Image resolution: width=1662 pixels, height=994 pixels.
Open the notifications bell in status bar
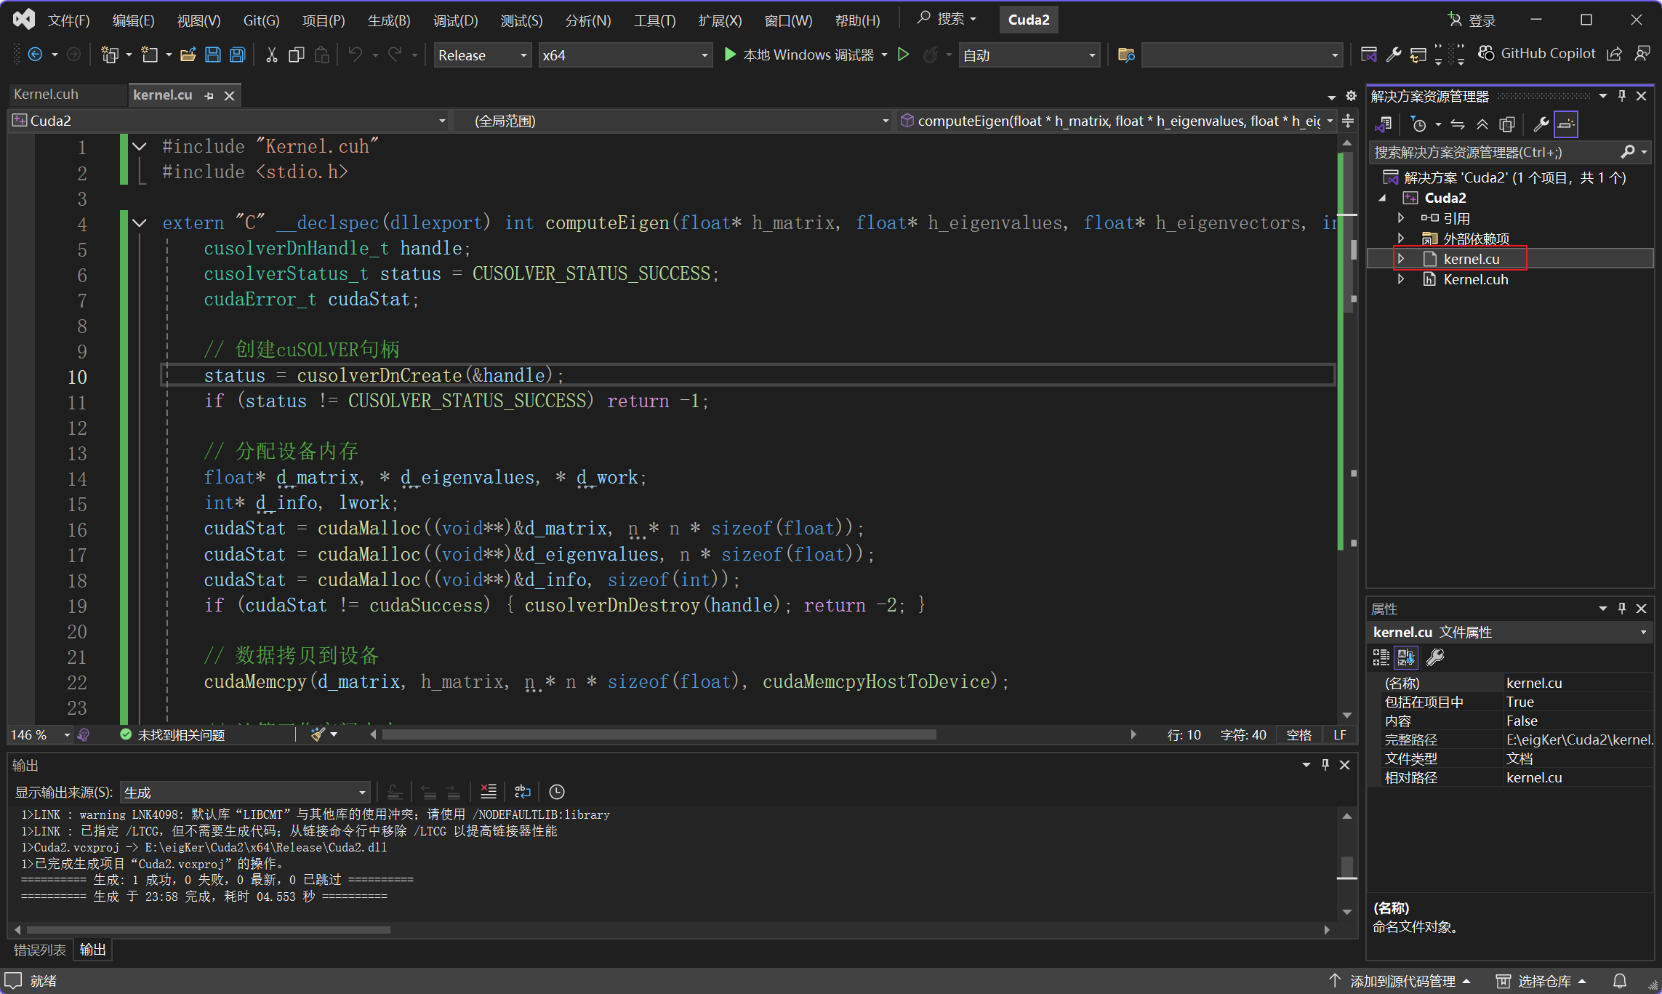pos(1619,981)
